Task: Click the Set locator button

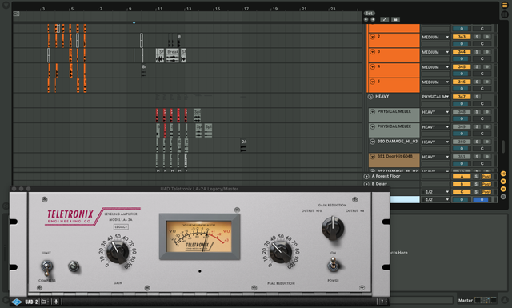Action: coord(369,14)
